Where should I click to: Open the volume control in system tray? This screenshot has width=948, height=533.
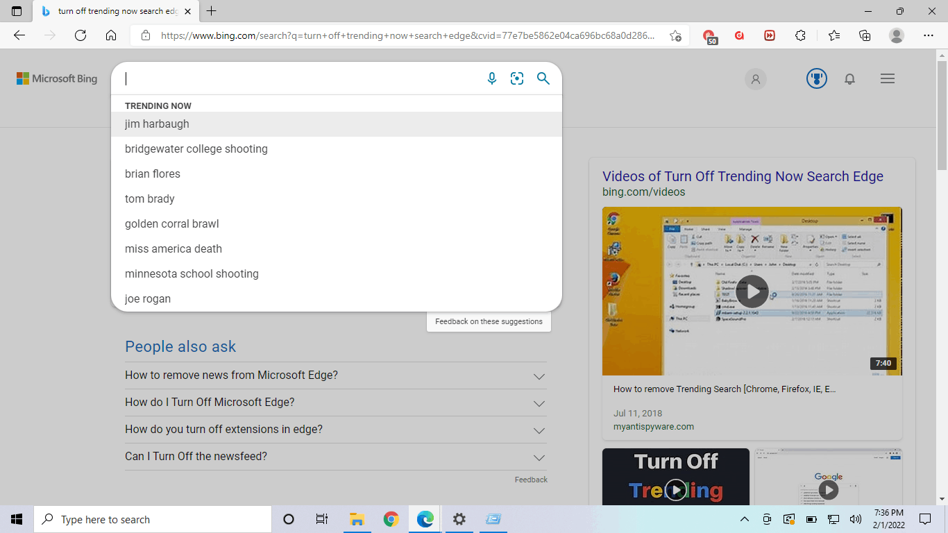click(x=856, y=519)
